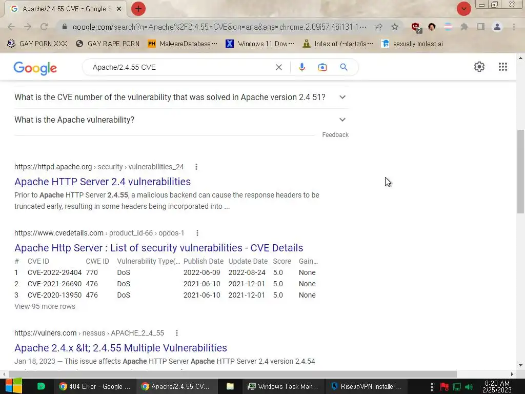Bookmark this page with the star
Screen dimensions: 525x394
click(395, 27)
